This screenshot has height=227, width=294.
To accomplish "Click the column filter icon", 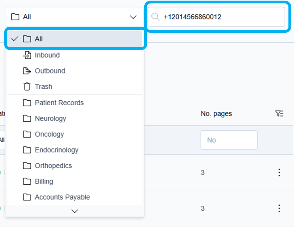I will pos(279,114).
